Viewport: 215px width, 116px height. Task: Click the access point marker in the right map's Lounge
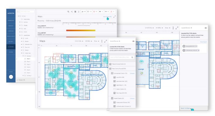(x=141, y=73)
